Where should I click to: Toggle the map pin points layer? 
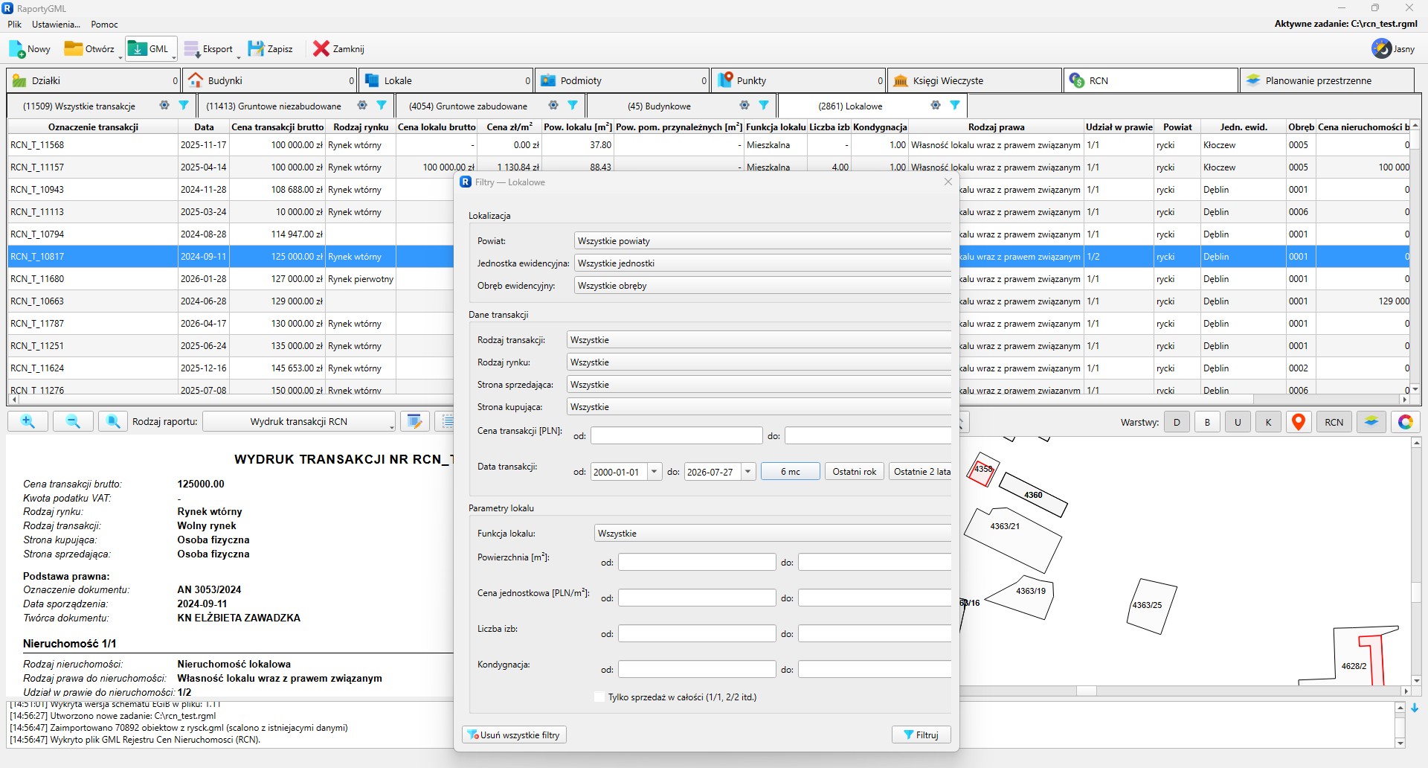(x=1299, y=422)
